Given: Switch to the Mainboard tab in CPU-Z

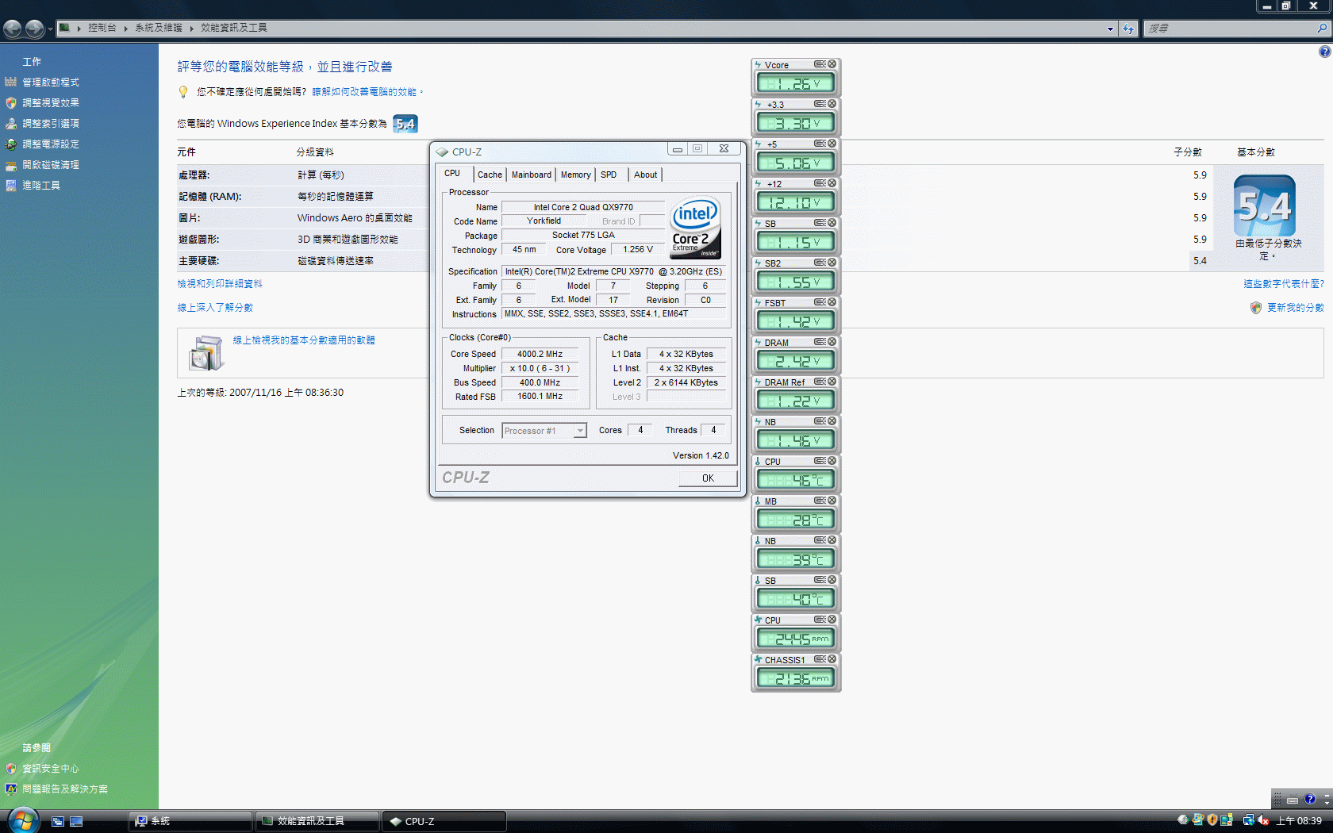Looking at the screenshot, I should pyautogui.click(x=531, y=175).
